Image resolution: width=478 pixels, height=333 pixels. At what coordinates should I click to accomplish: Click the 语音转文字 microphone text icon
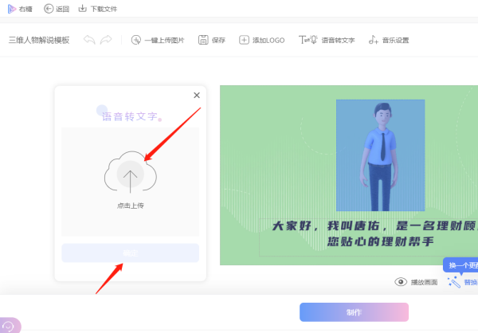point(308,40)
